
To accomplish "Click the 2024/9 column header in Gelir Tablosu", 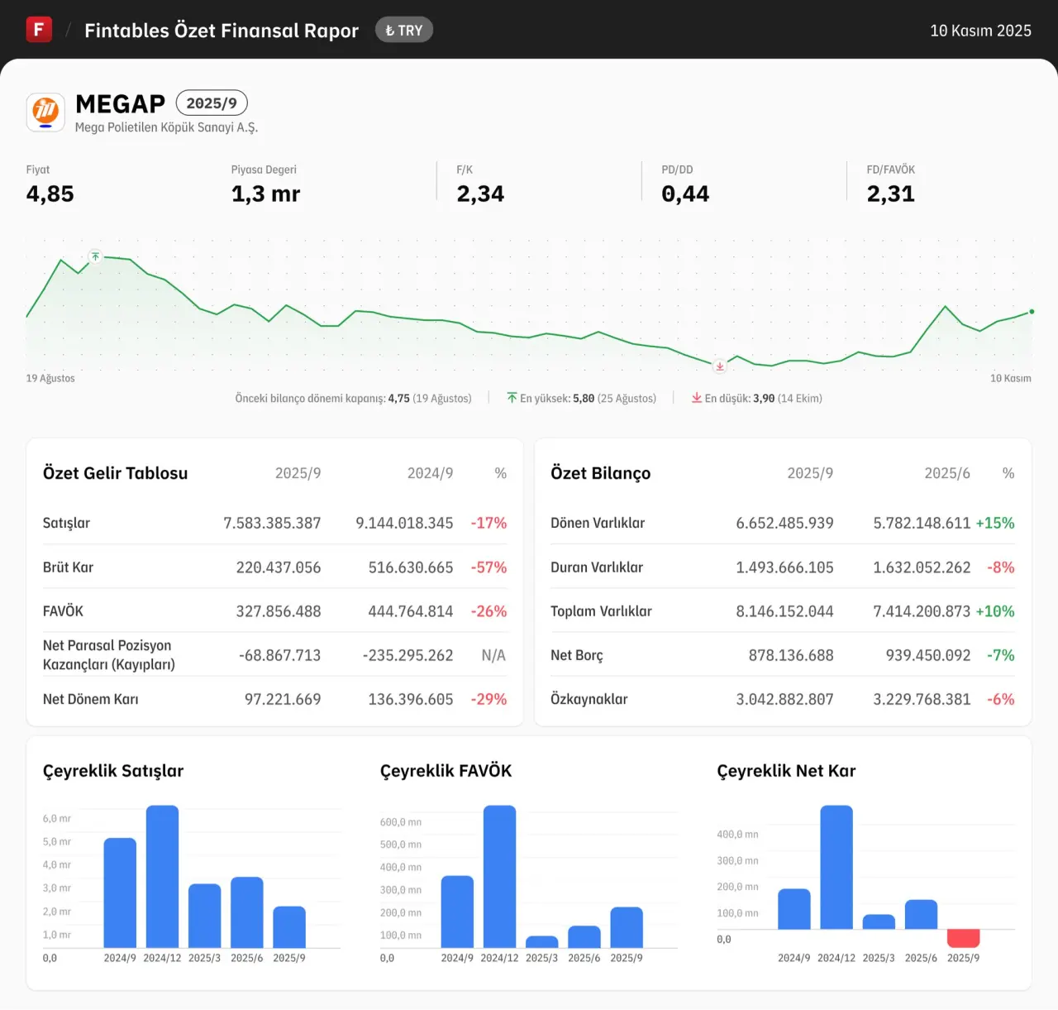I will (430, 473).
